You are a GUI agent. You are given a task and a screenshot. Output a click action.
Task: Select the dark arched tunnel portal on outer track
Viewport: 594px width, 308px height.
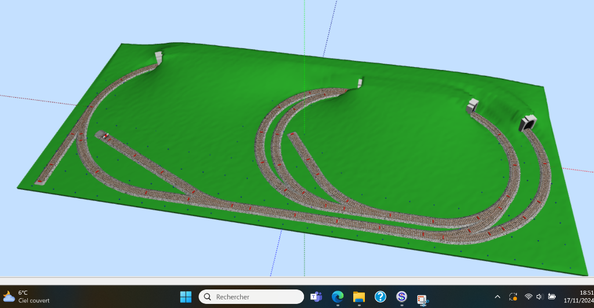pos(528,122)
